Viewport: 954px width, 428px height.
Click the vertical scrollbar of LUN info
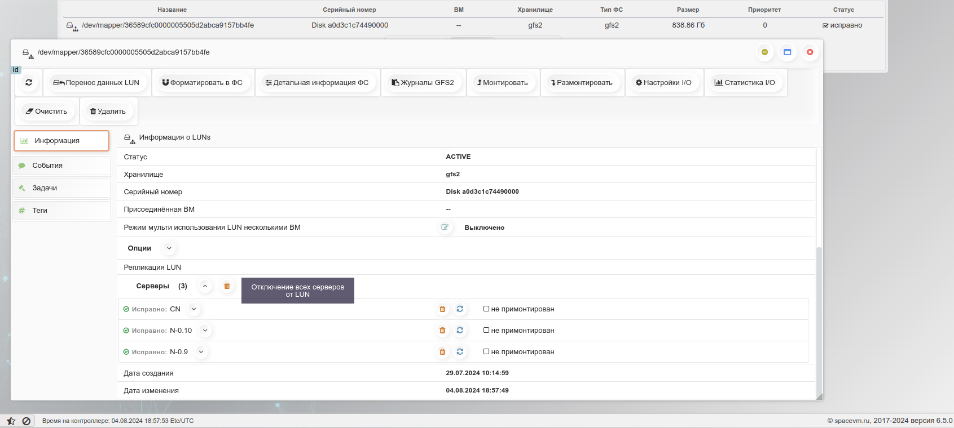819,321
